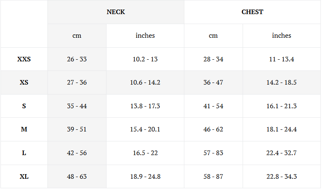The image size is (325, 192).
Task: Select the L size row label
Action: (x=24, y=153)
